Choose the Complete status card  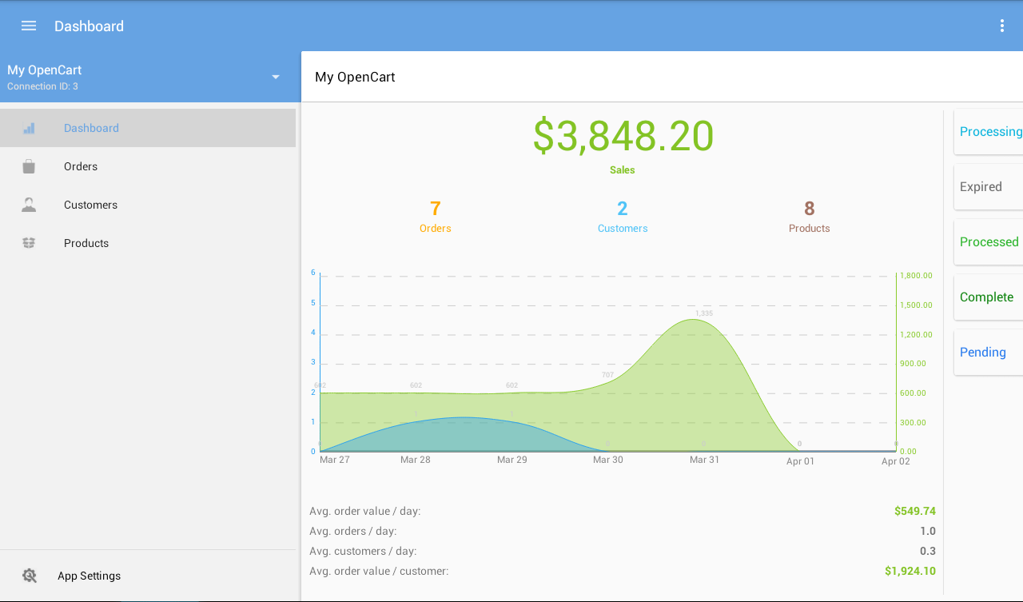tap(989, 297)
